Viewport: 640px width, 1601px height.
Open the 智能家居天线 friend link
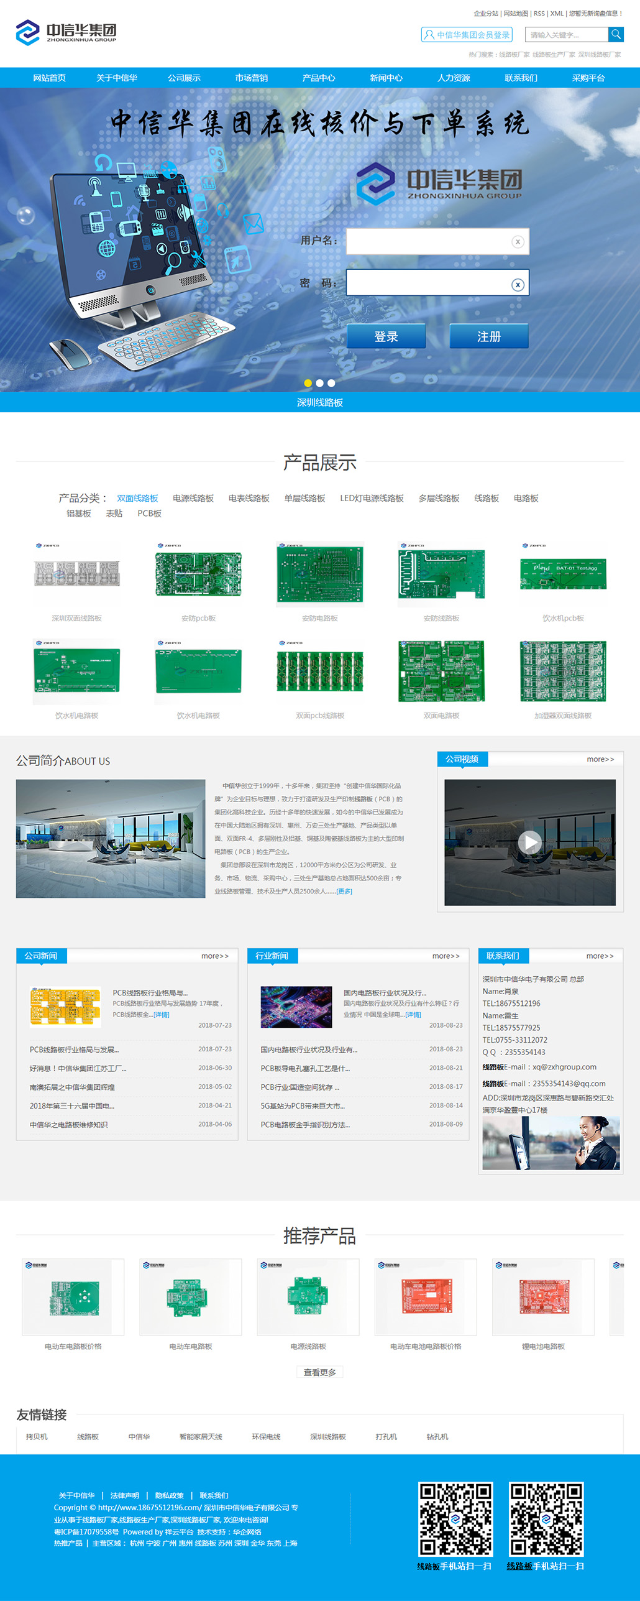(x=201, y=1437)
